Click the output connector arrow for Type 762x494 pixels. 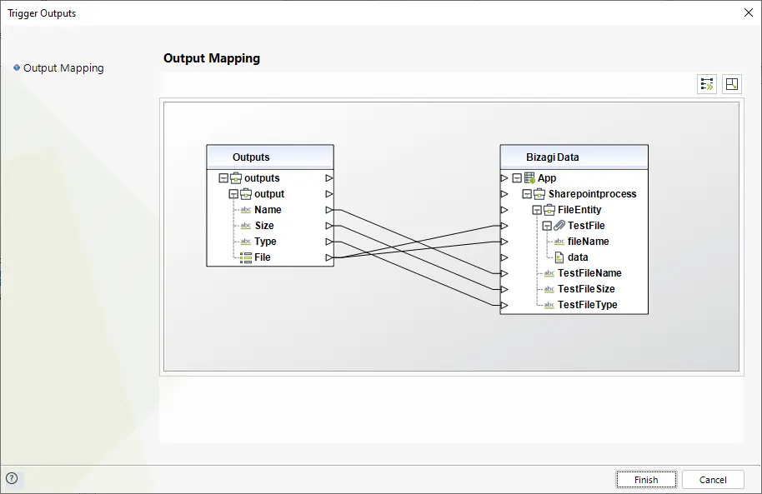pos(329,242)
